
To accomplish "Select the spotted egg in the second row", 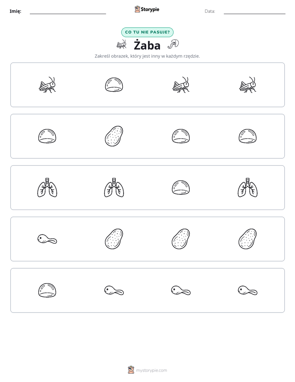I will (114, 136).
